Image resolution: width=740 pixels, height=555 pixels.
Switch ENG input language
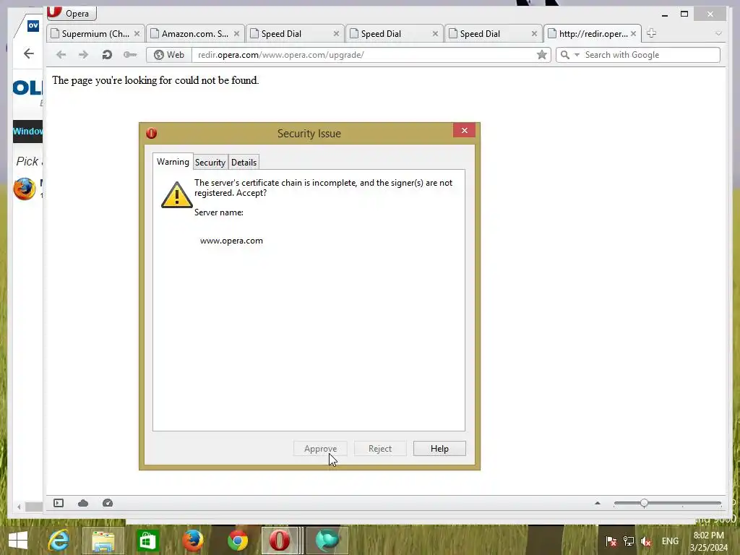(x=670, y=541)
